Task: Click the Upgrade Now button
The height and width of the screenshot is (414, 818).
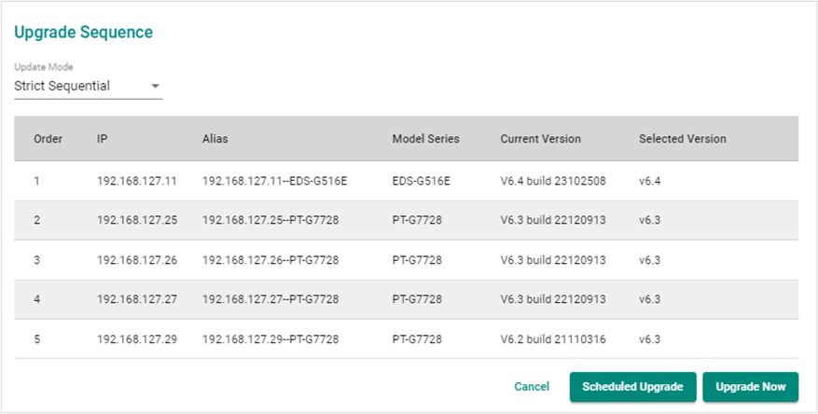Action: [750, 387]
